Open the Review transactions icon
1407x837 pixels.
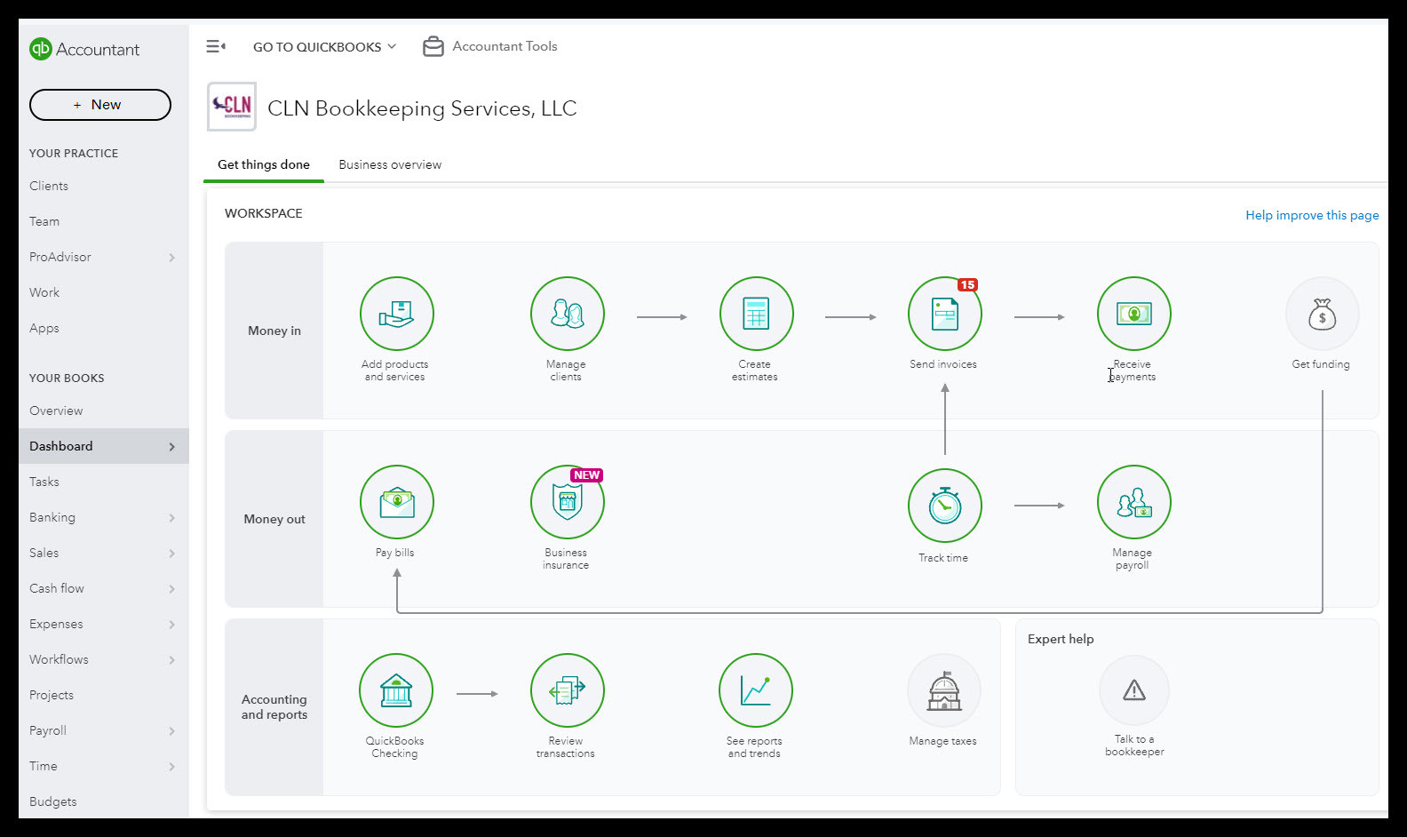click(567, 691)
